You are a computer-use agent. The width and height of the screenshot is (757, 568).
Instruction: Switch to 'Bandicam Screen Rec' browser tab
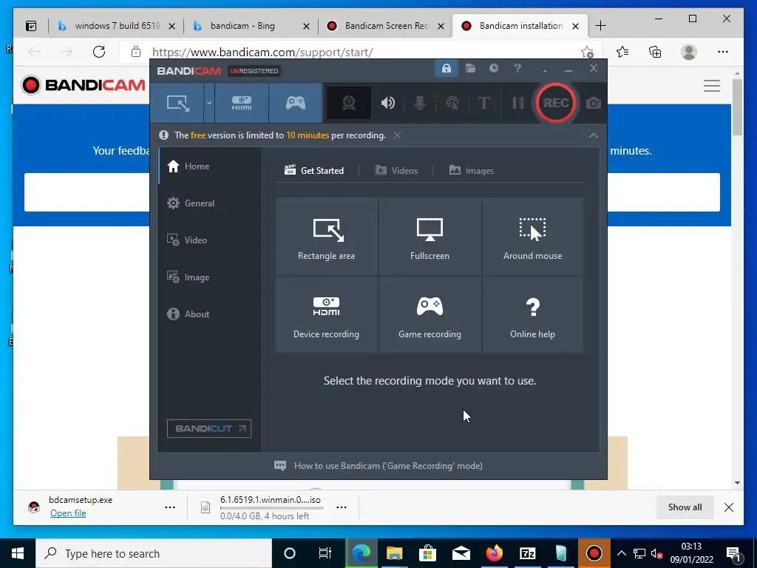[384, 26]
